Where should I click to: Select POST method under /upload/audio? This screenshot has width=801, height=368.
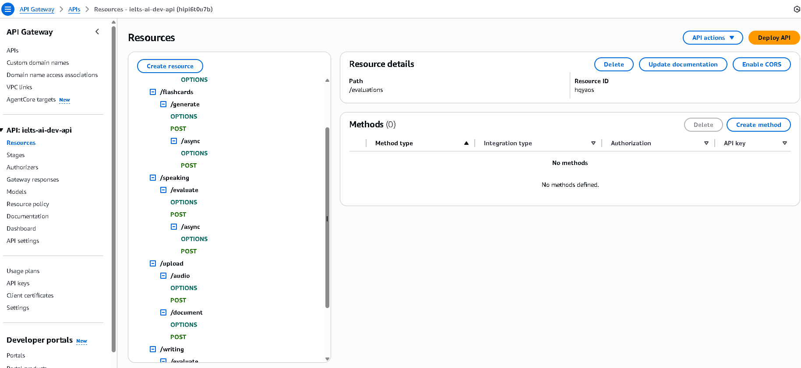tap(178, 300)
